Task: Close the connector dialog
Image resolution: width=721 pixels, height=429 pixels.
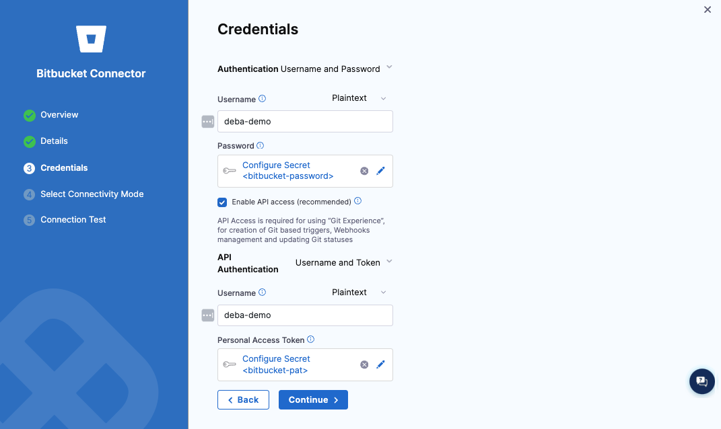Action: click(708, 9)
